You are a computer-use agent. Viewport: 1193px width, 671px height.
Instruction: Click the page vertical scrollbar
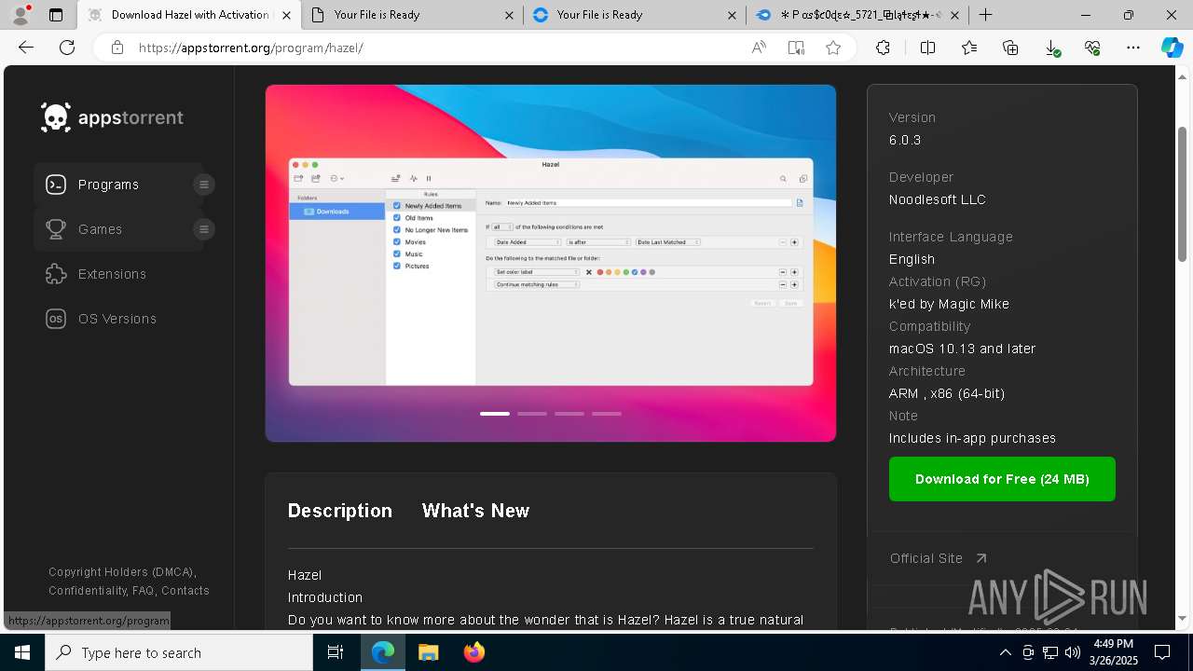click(1183, 193)
